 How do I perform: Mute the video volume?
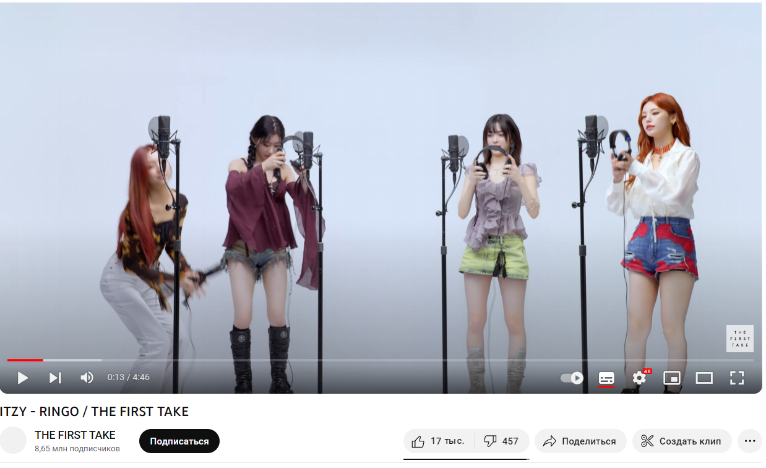[87, 378]
